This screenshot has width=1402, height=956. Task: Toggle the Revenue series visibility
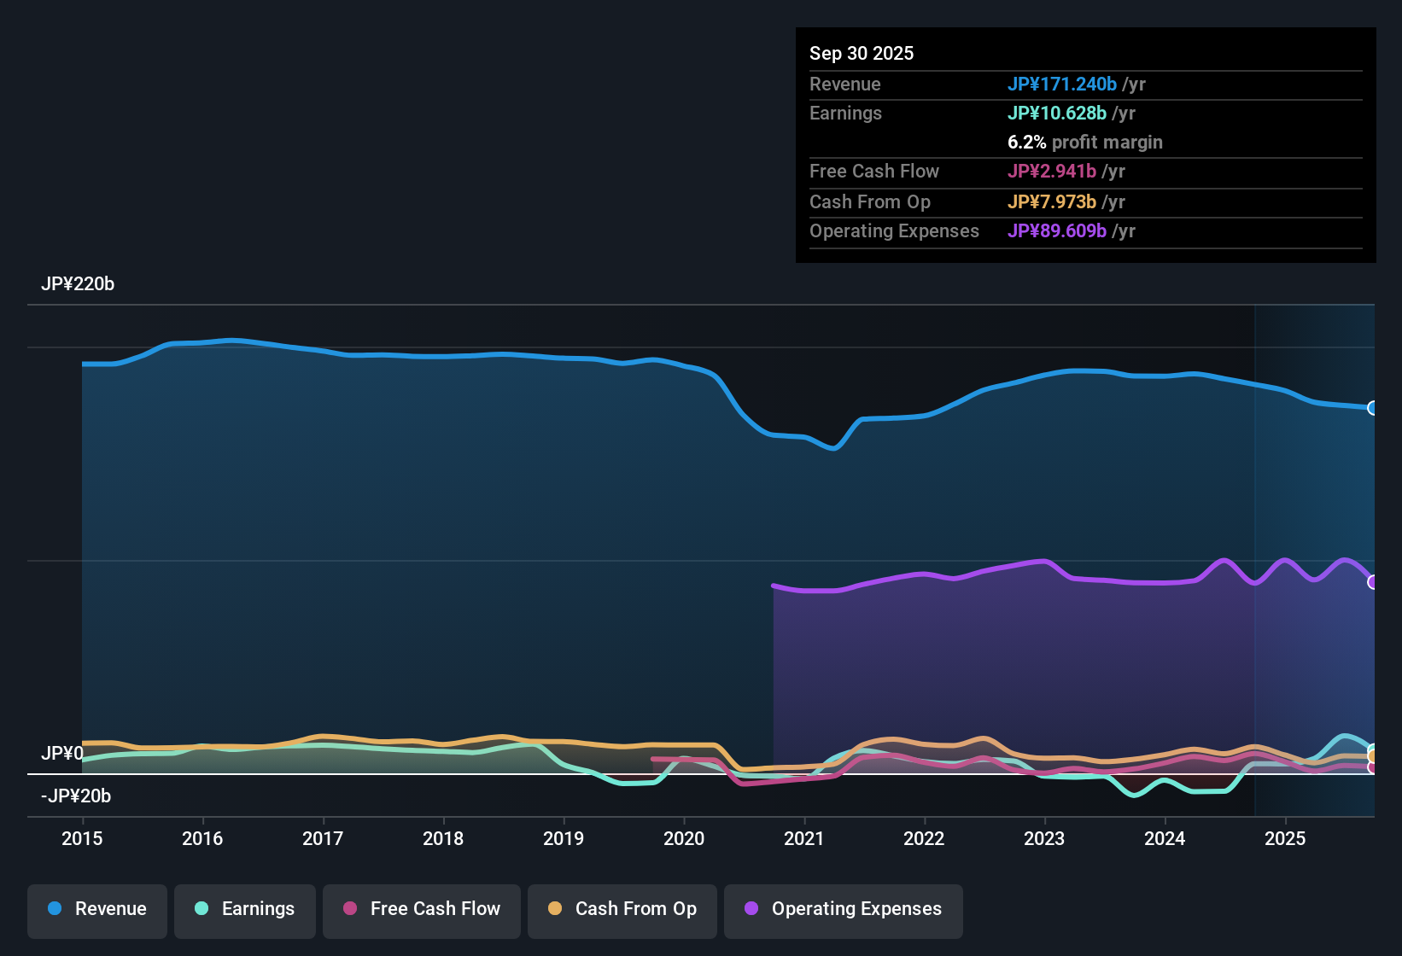(96, 909)
